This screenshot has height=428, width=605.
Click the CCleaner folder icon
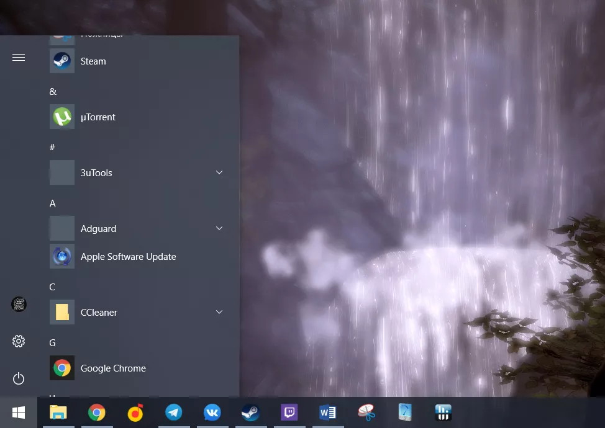click(62, 312)
